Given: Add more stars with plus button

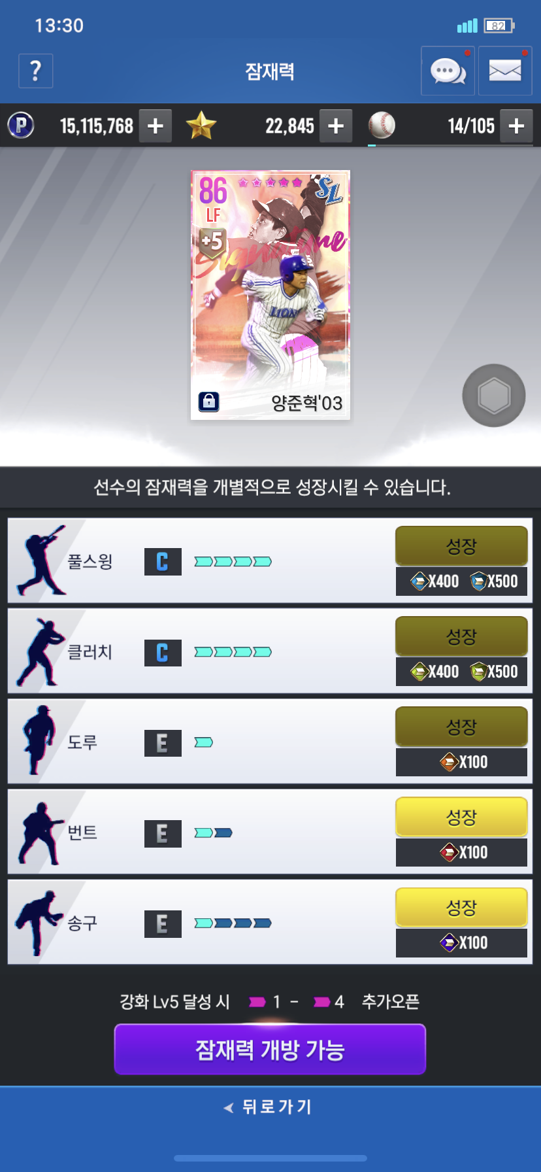Looking at the screenshot, I should tap(336, 126).
